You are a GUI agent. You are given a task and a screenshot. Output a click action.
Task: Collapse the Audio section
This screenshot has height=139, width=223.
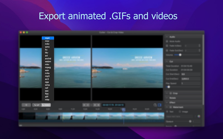(x=167, y=37)
